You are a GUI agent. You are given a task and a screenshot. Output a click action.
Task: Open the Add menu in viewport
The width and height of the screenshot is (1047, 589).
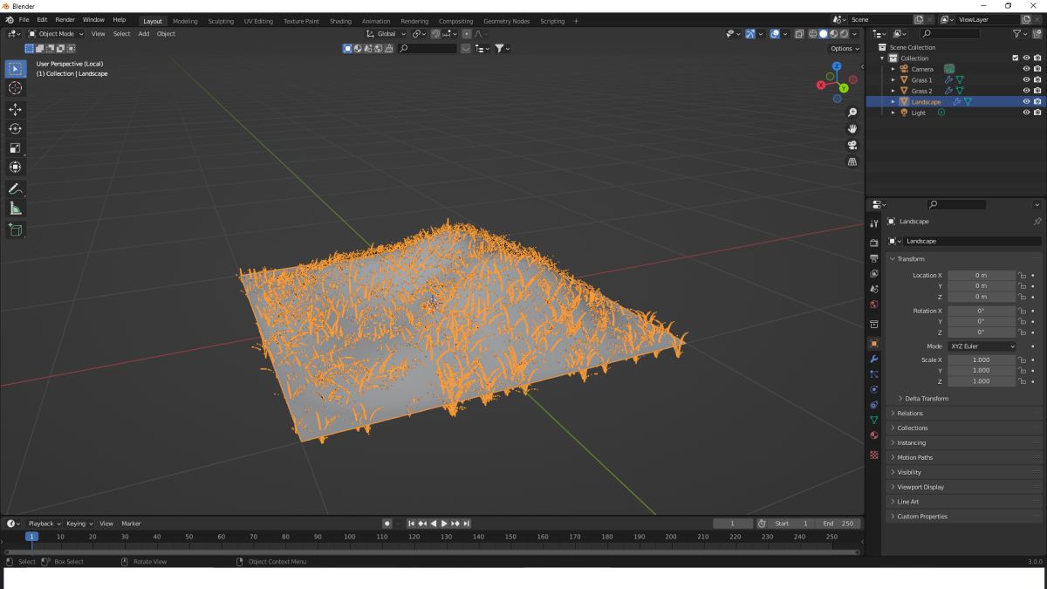(x=143, y=34)
